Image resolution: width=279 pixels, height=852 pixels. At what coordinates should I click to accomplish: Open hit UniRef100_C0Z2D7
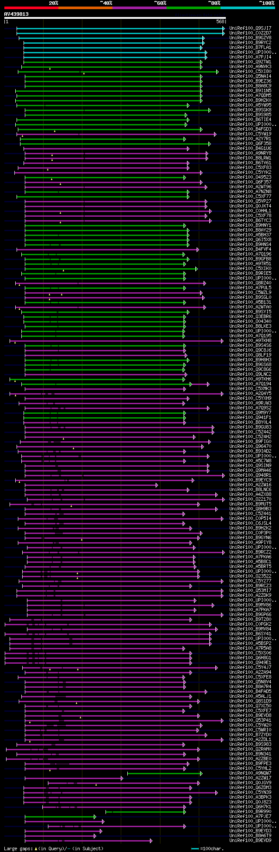coord(250,33)
